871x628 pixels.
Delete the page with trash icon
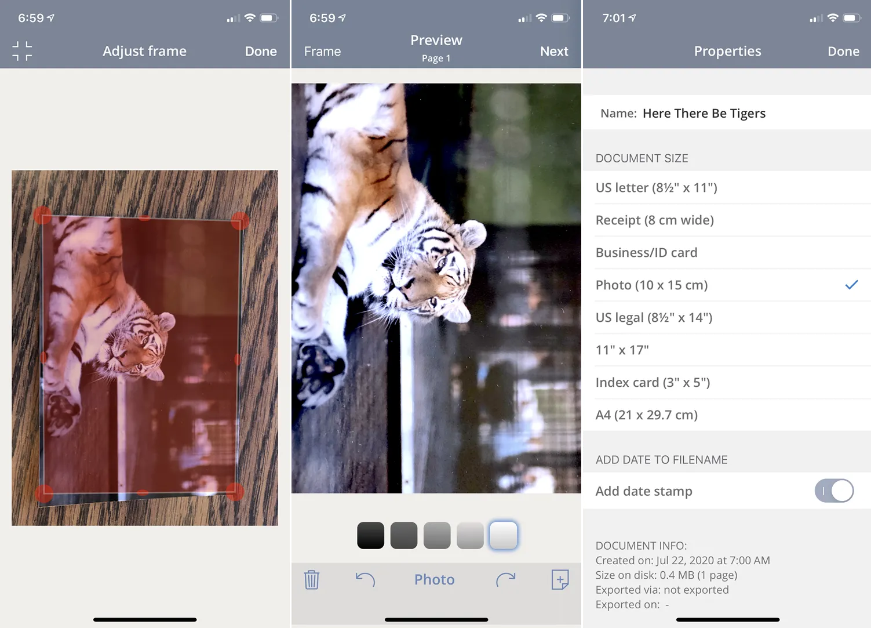(x=312, y=579)
